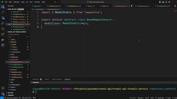Click the split editor icon
This screenshot has width=177, height=99.
[x=175, y=6]
